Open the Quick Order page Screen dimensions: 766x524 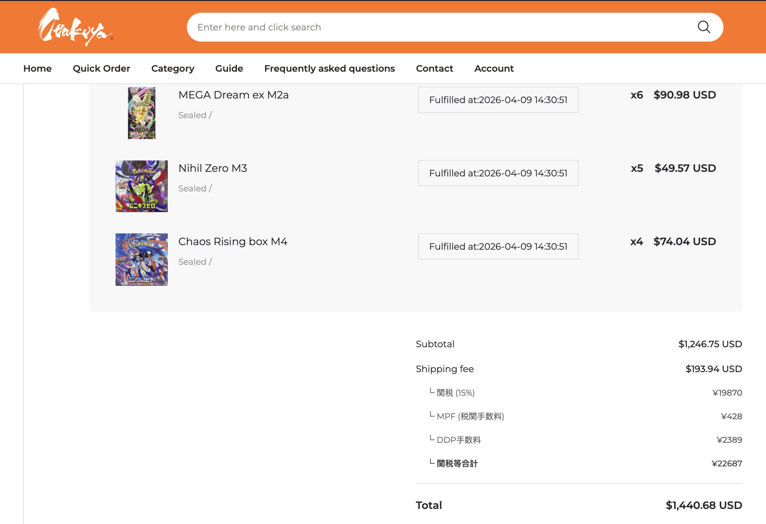coord(101,68)
